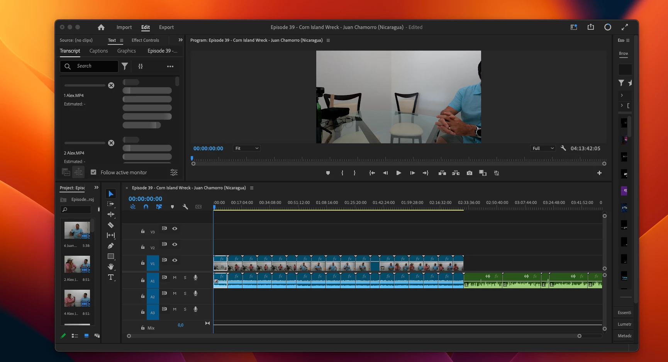Viewport: 668px width, 362px height.
Task: Open the Program monitor button editor plus
Action: click(599, 173)
